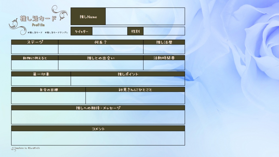Click the 第一印象 header
This screenshot has height=157, width=279.
41,74
